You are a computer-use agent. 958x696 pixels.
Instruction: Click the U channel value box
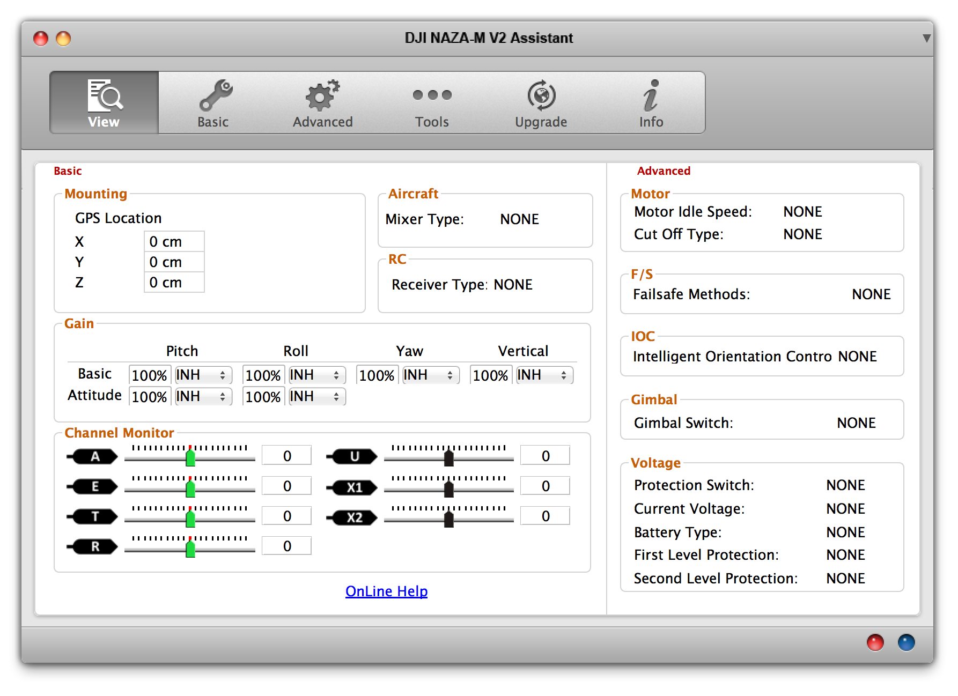545,456
